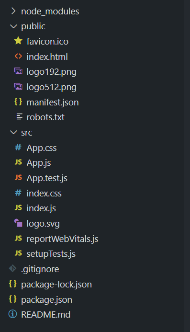Select the node_modules folder name
190x332 pixels.
coord(50,11)
